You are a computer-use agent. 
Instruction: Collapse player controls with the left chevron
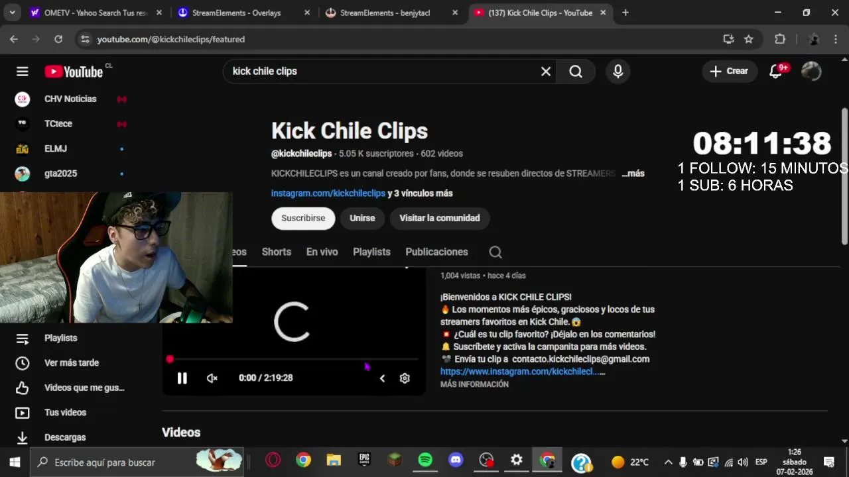(382, 378)
